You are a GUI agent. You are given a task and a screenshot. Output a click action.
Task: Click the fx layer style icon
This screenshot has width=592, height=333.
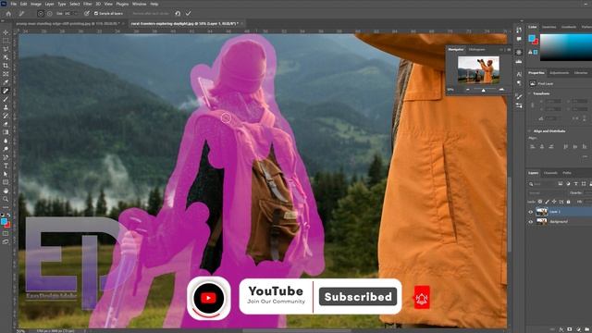point(561,329)
